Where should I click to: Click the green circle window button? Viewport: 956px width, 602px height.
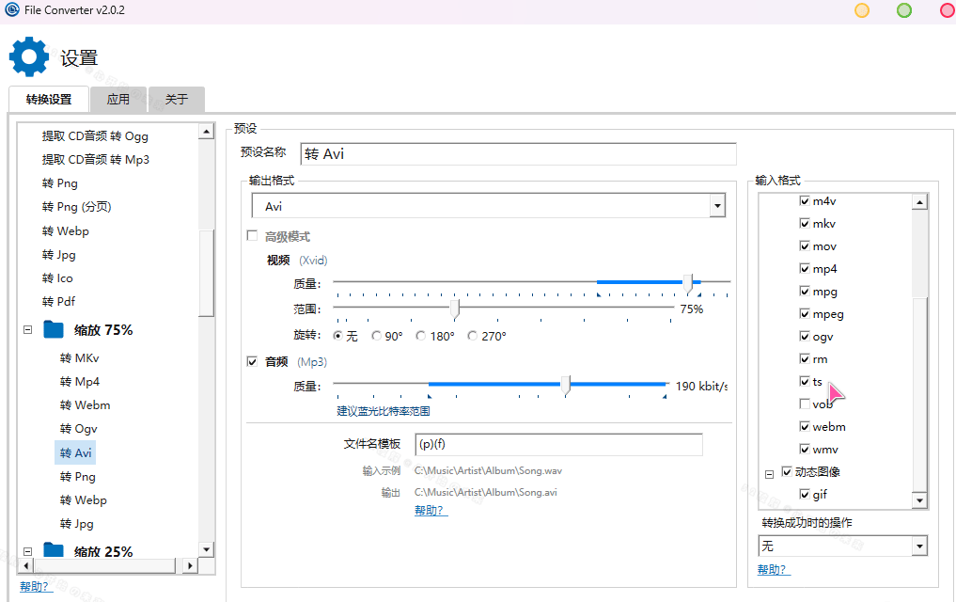click(904, 10)
